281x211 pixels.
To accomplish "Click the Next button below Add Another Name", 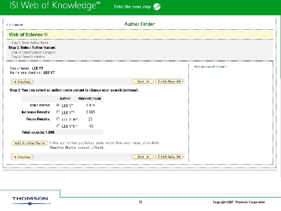I will click(x=142, y=157).
